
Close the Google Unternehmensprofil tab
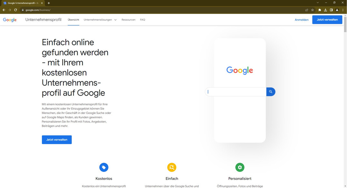pos(42,3)
